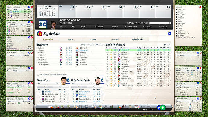The width and height of the screenshot is (208, 117).
Task: Open the KARRIERE menu
Action: [x=147, y=27]
